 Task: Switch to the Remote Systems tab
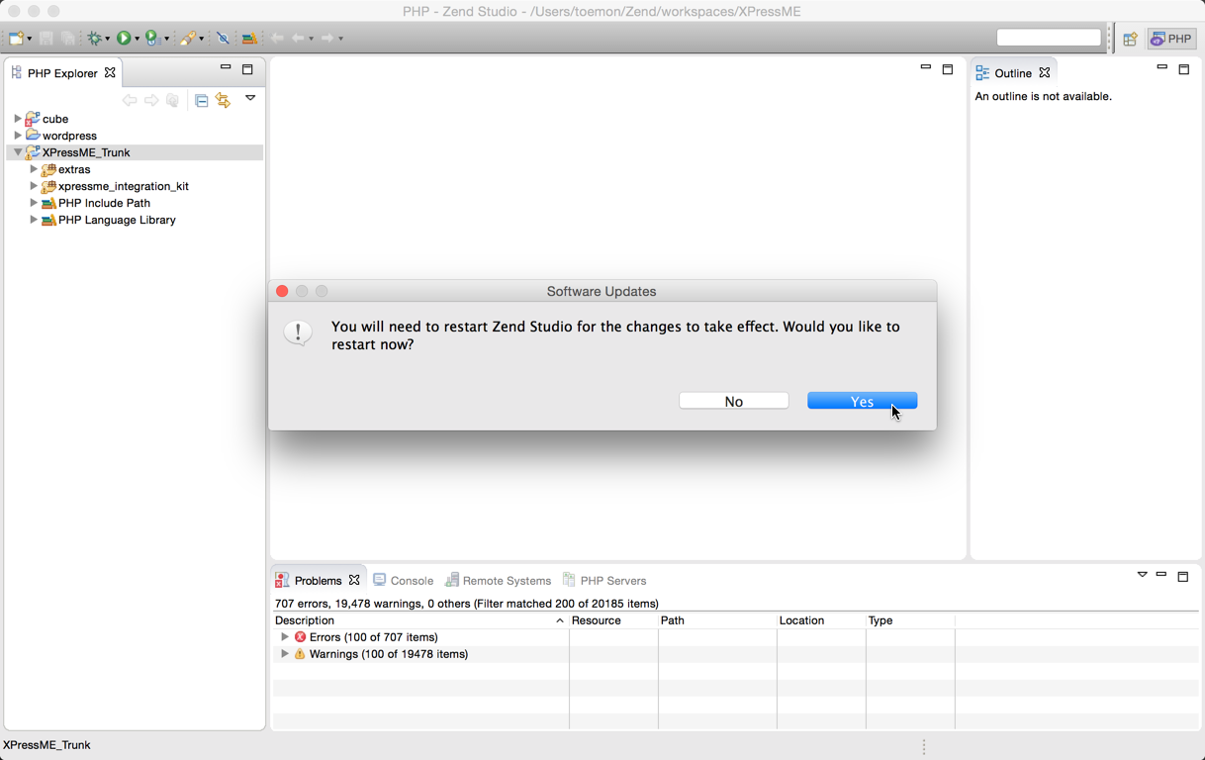498,581
